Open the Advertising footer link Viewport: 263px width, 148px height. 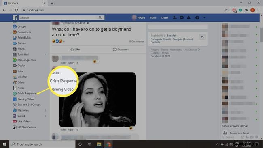(176, 49)
